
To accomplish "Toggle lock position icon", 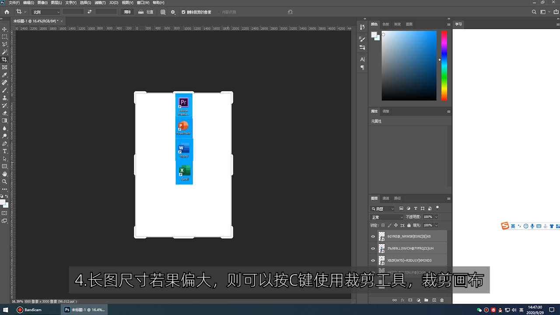I will tap(396, 225).
